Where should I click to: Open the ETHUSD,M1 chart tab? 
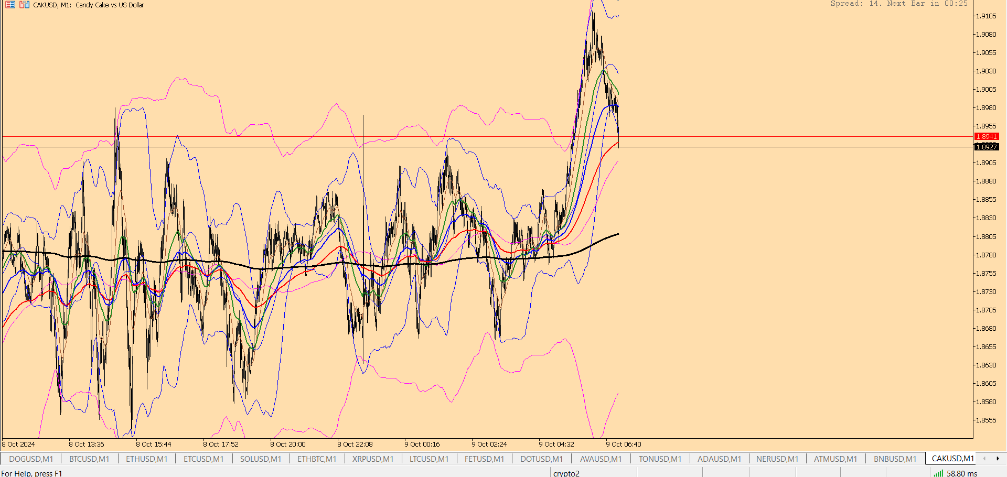pyautogui.click(x=146, y=459)
